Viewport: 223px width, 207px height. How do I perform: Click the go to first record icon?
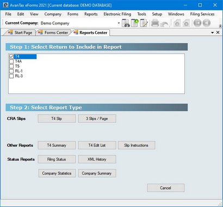click(197, 23)
